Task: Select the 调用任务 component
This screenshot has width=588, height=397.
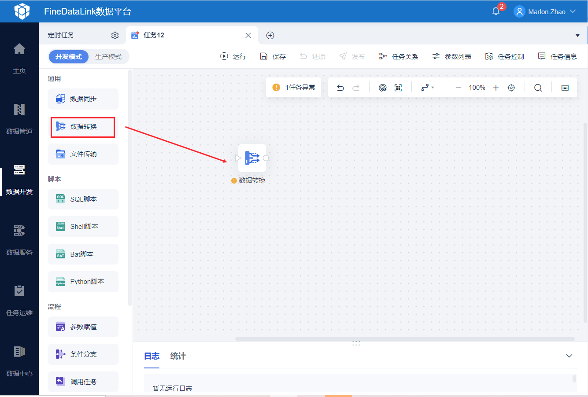Action: (83, 382)
